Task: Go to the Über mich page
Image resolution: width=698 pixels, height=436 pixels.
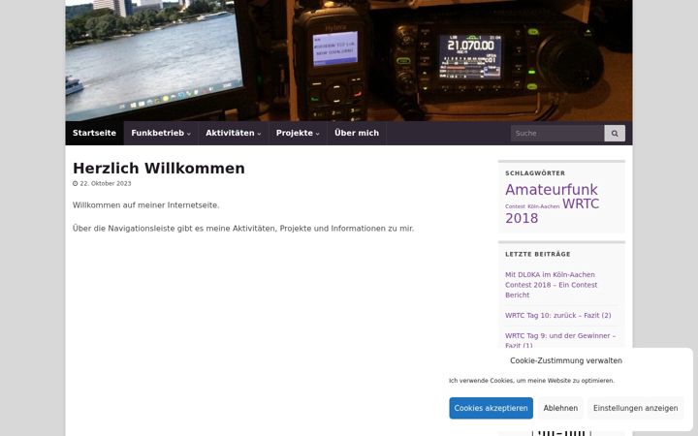Action: [357, 133]
